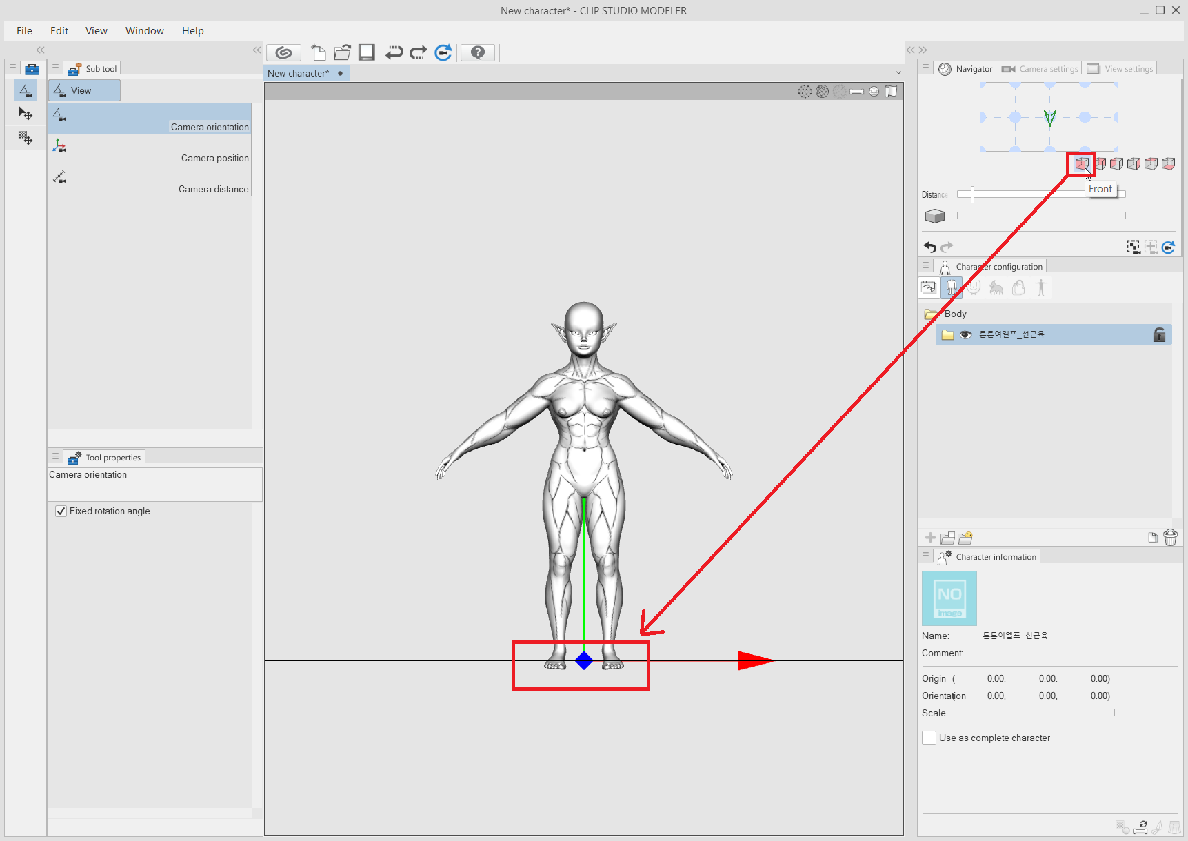Click the Undo icon in the Navigator panel

click(x=930, y=247)
